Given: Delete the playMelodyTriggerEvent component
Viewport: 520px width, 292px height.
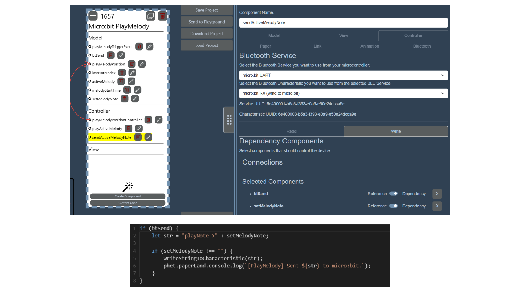Looking at the screenshot, I should 139,46.
